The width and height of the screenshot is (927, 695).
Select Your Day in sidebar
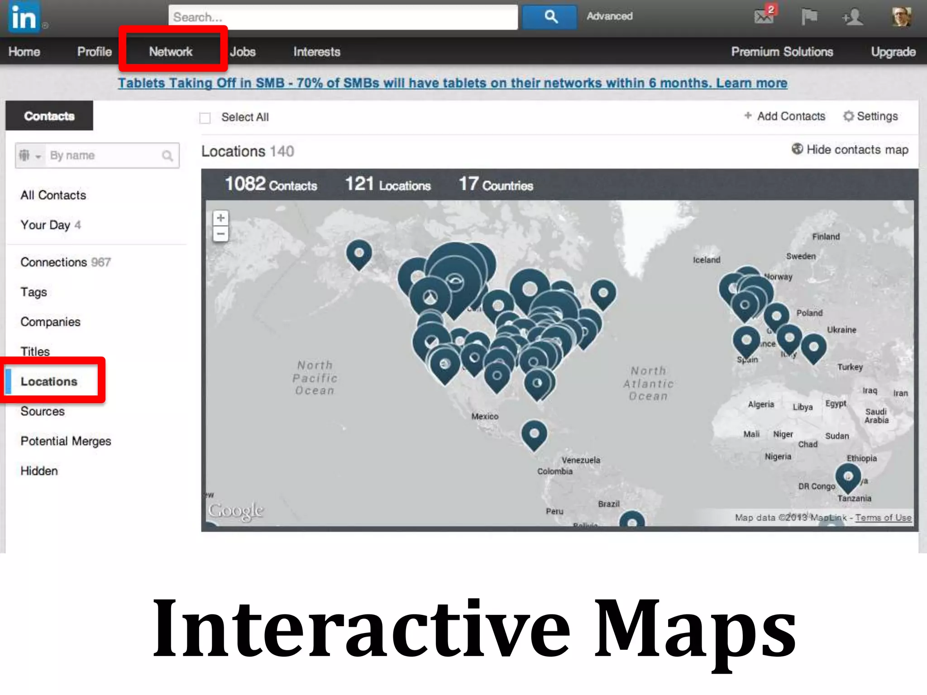51,225
